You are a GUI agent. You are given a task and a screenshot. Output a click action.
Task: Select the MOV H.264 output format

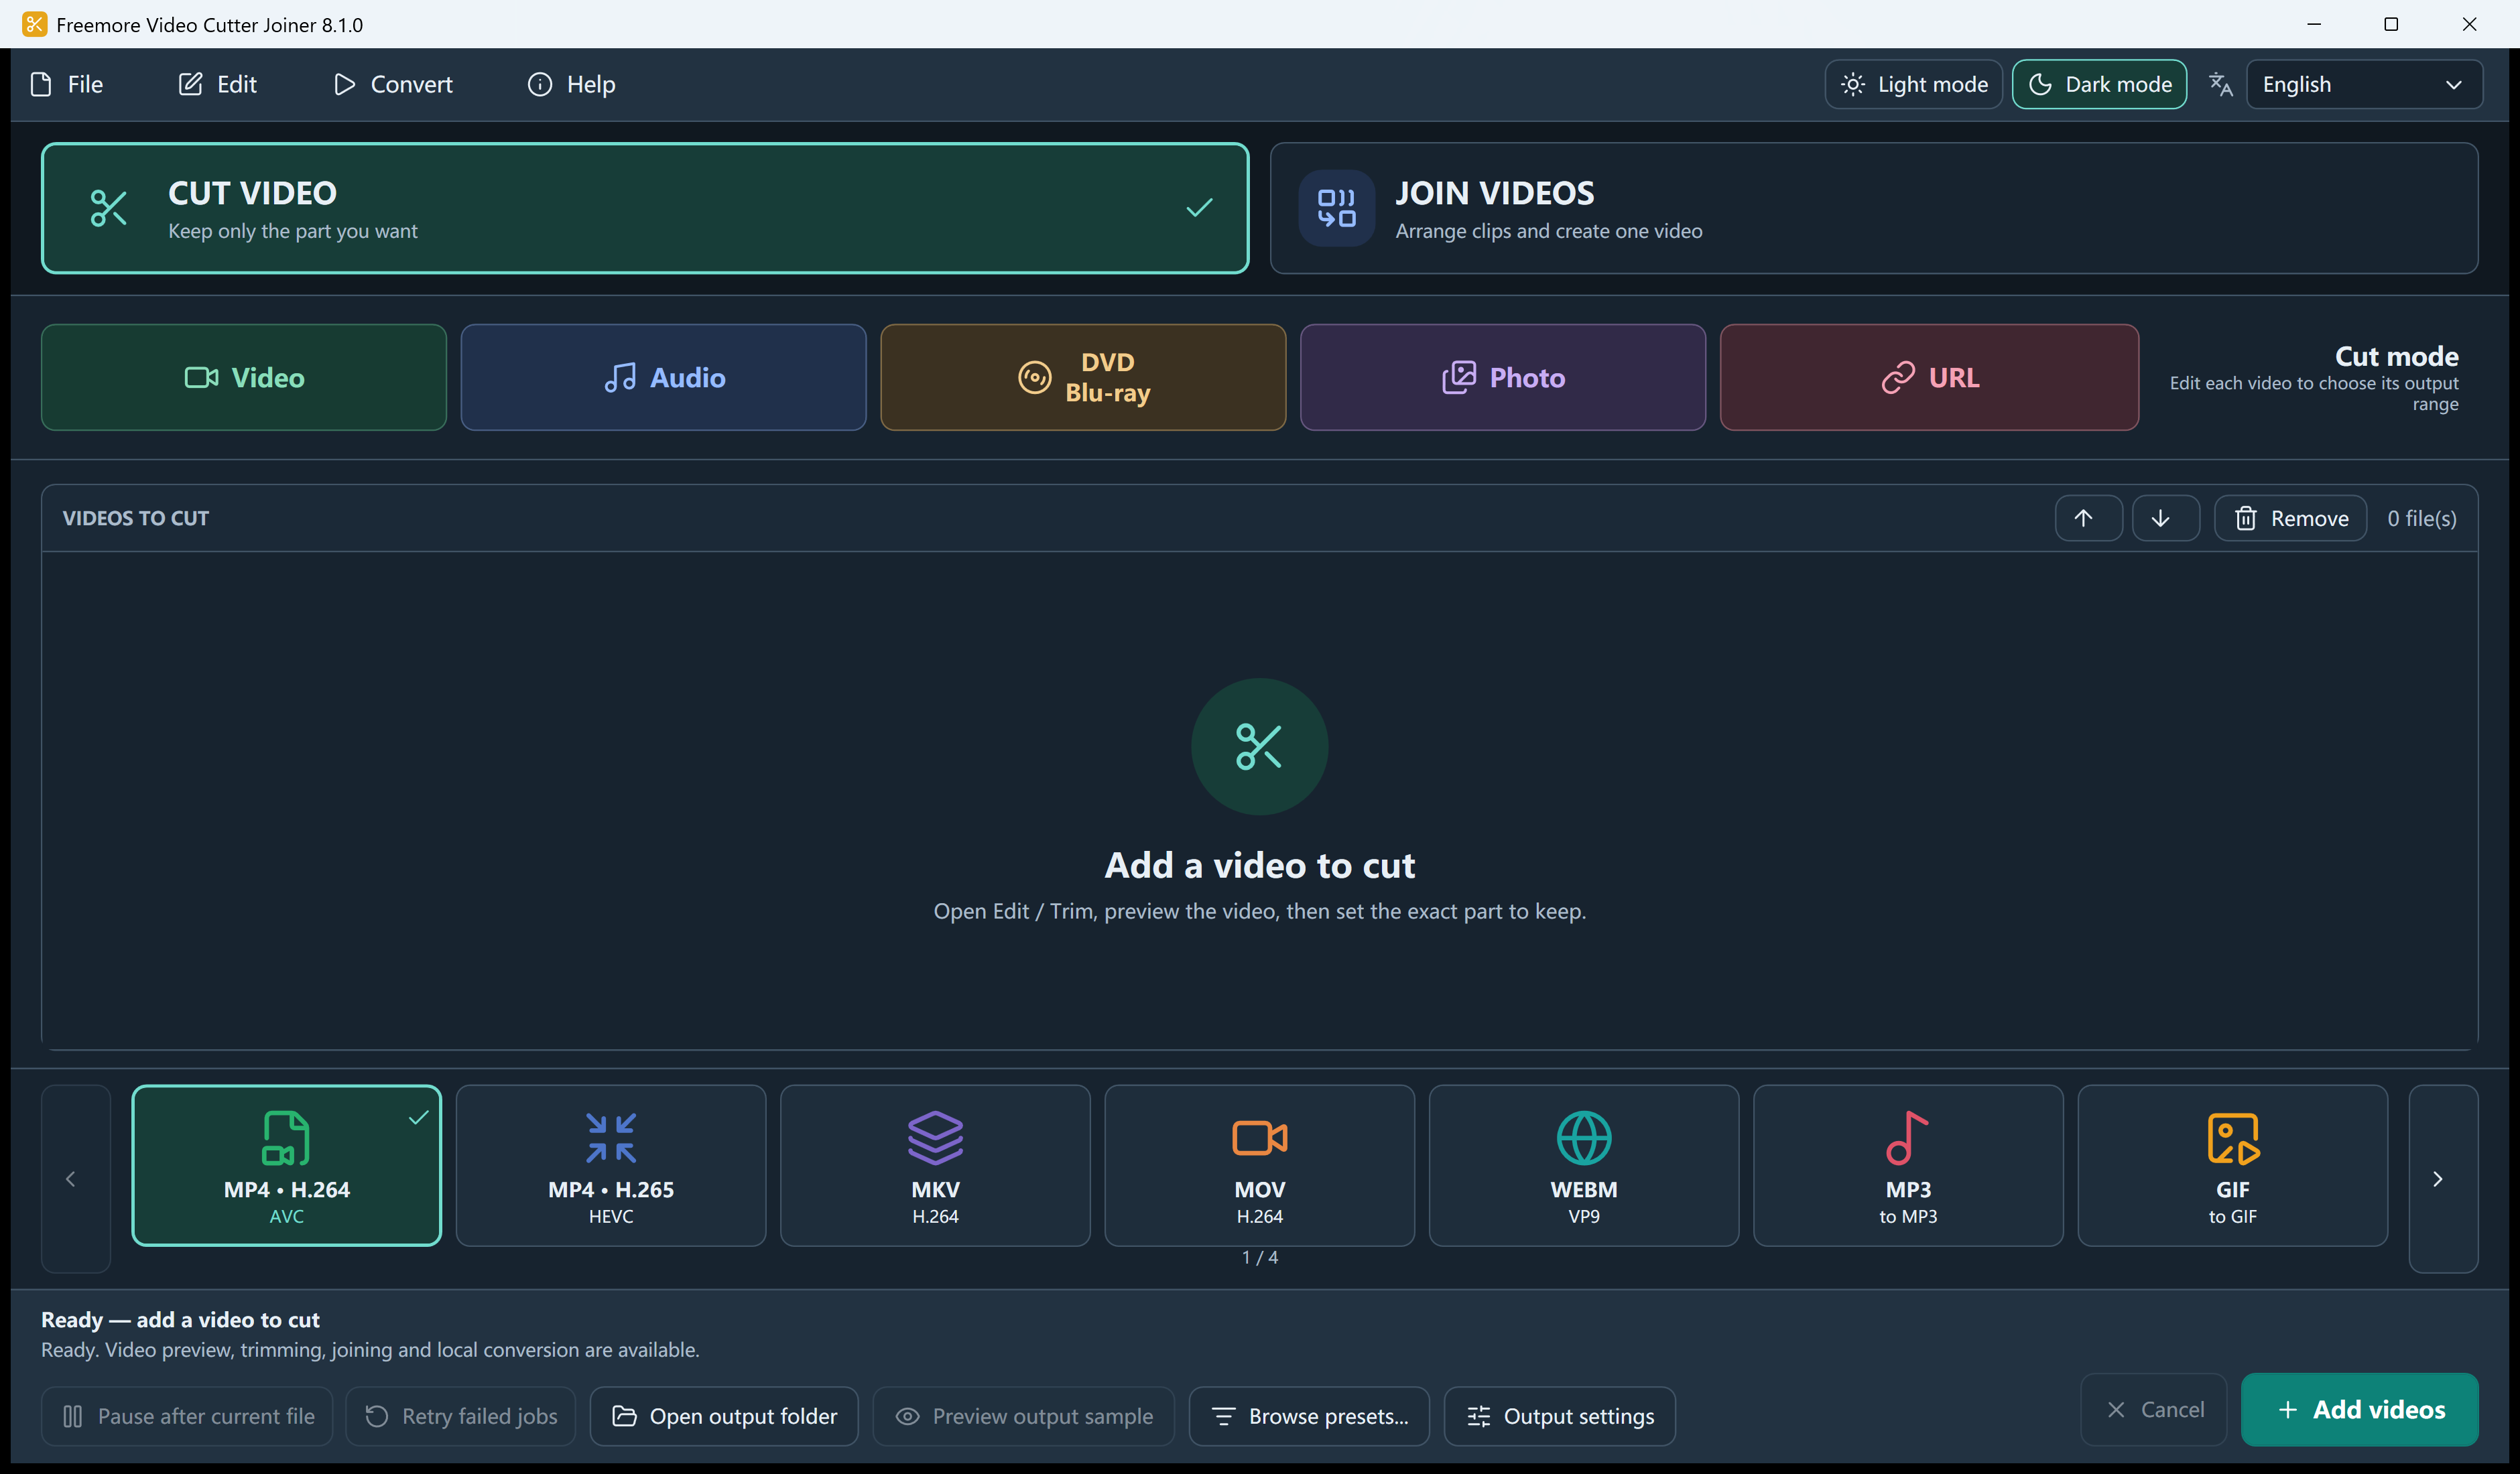(1259, 1165)
